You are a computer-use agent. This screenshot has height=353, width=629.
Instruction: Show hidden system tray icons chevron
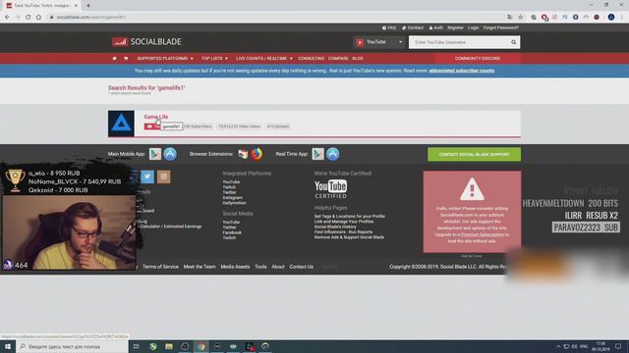pyautogui.click(x=558, y=346)
